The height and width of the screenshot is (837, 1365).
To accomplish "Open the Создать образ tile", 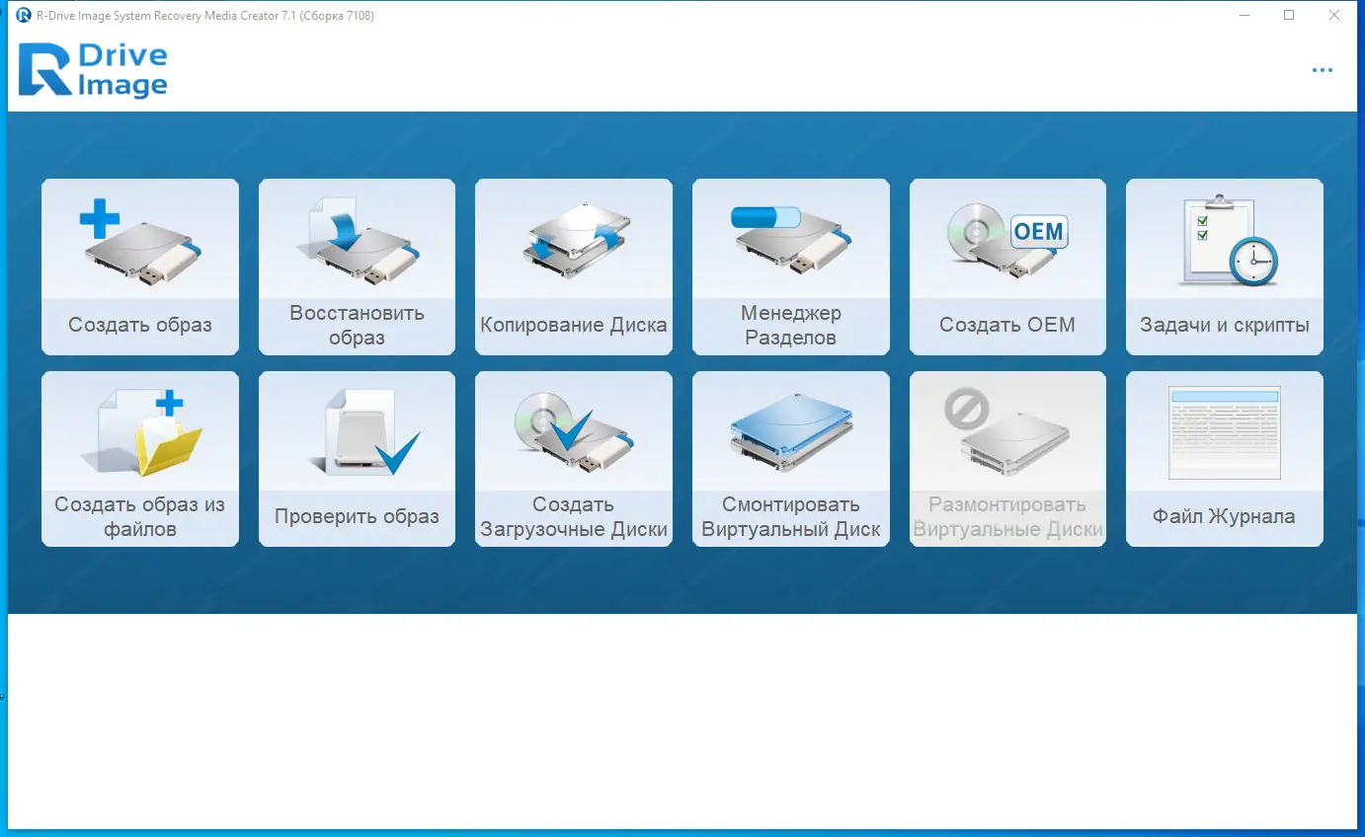I will tap(140, 266).
